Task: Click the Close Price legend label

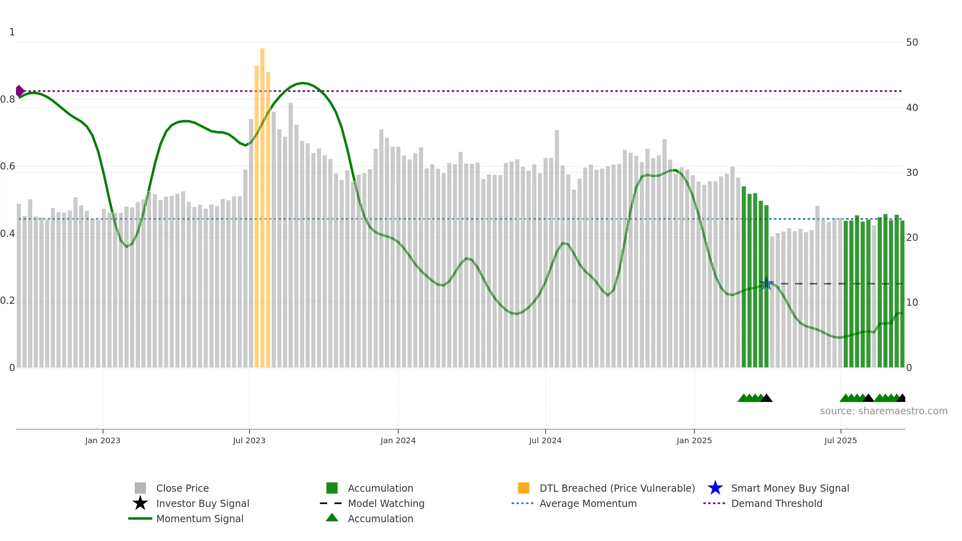Action: [x=182, y=488]
